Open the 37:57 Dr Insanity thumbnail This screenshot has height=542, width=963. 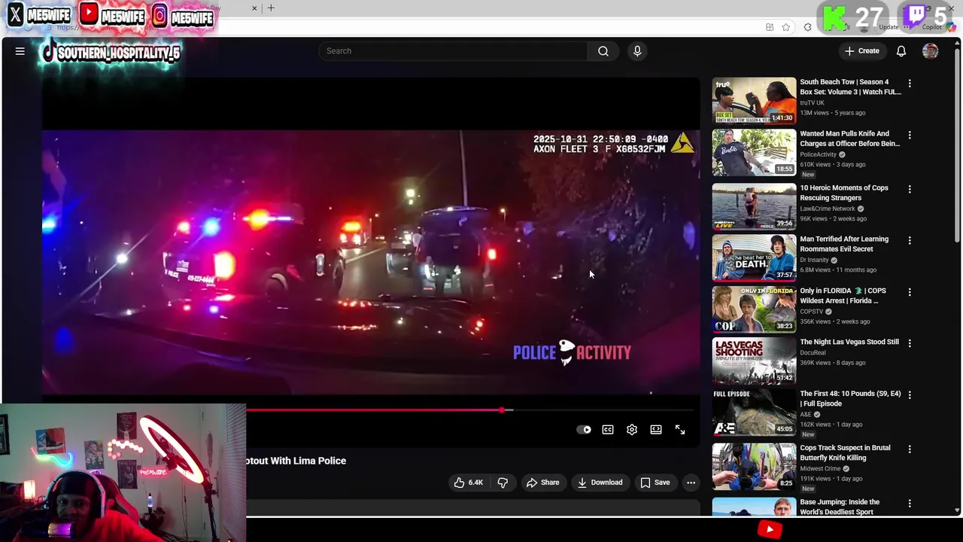click(754, 257)
